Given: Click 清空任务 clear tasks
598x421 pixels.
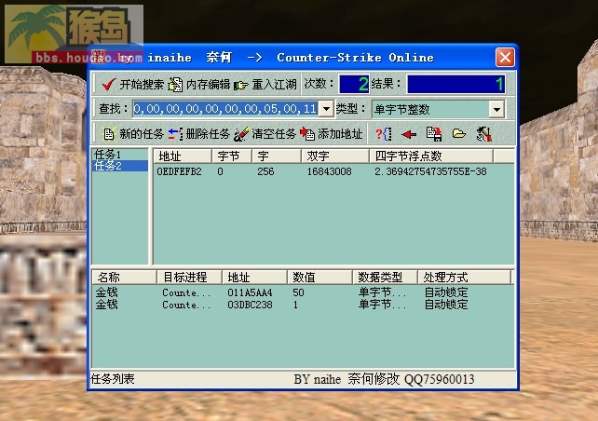Looking at the screenshot, I should 265,134.
